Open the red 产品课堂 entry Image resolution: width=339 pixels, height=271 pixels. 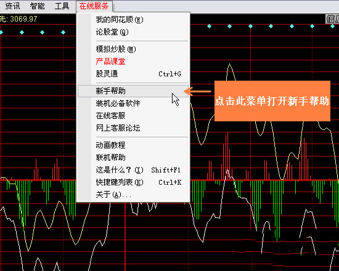133,62
